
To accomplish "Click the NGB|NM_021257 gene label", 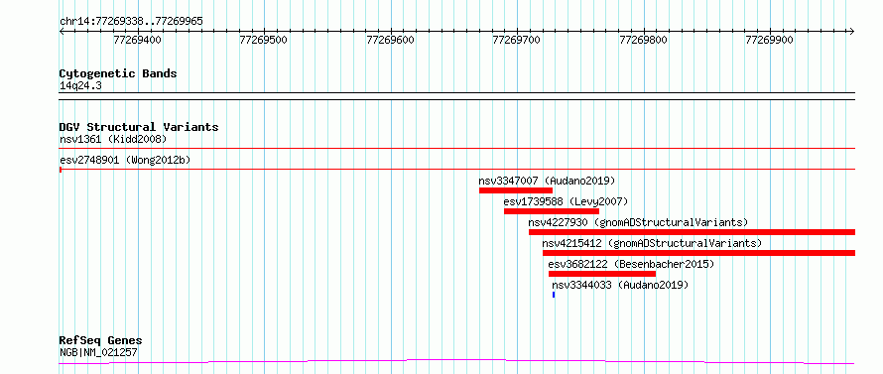I will [98, 352].
